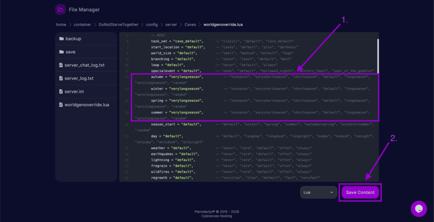The height and width of the screenshot is (222, 434).
Task: Click the backup folder icon
Action: click(61, 39)
